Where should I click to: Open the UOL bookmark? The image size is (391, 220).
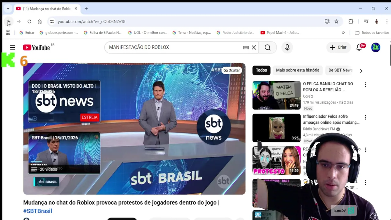(148, 33)
